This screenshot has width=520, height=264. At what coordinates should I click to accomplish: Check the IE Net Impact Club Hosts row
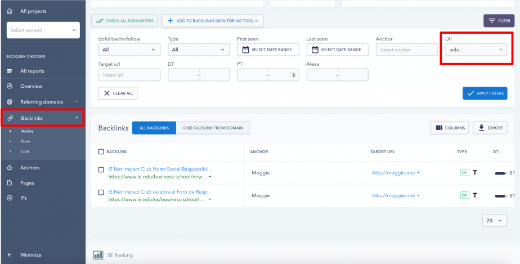pos(101,169)
